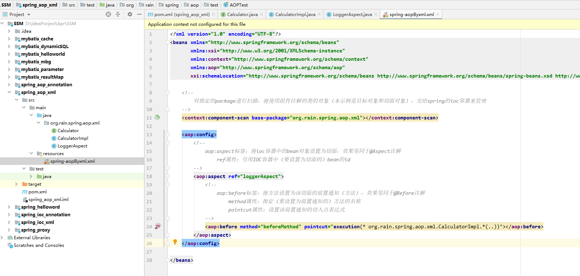Click the Maven pom.xml file icon in tree
This screenshot has width=580, height=276.
[25, 192]
